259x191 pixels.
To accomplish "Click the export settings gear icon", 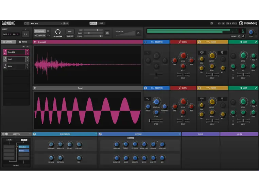I will point(239,36).
